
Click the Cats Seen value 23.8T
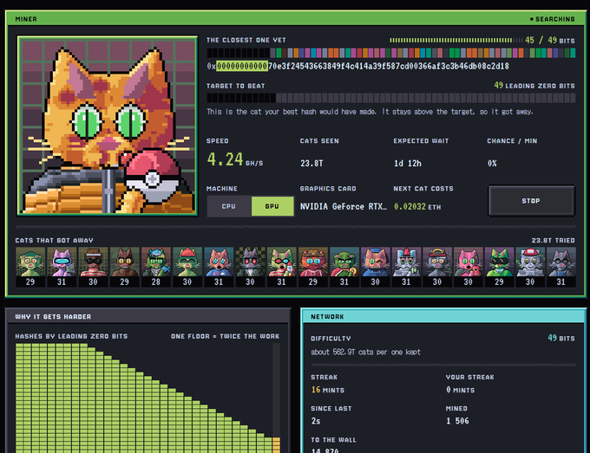point(311,164)
